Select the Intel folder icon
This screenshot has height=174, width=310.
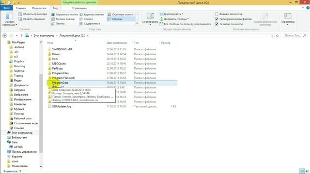pyautogui.click(x=49, y=59)
